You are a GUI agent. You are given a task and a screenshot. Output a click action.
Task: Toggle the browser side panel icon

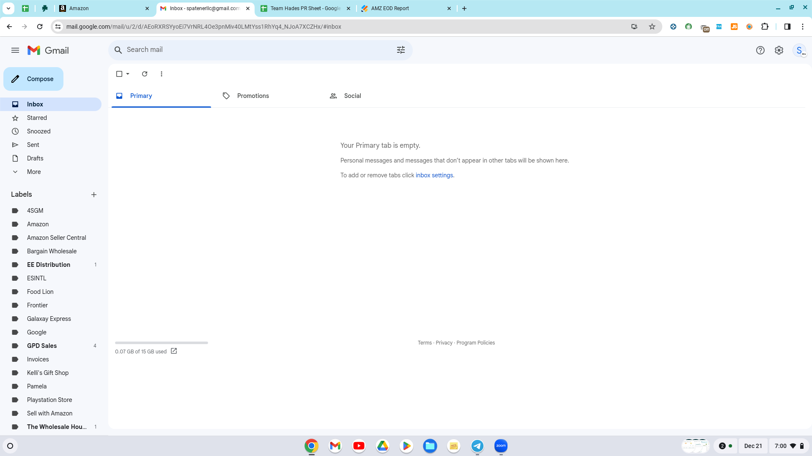(x=787, y=27)
